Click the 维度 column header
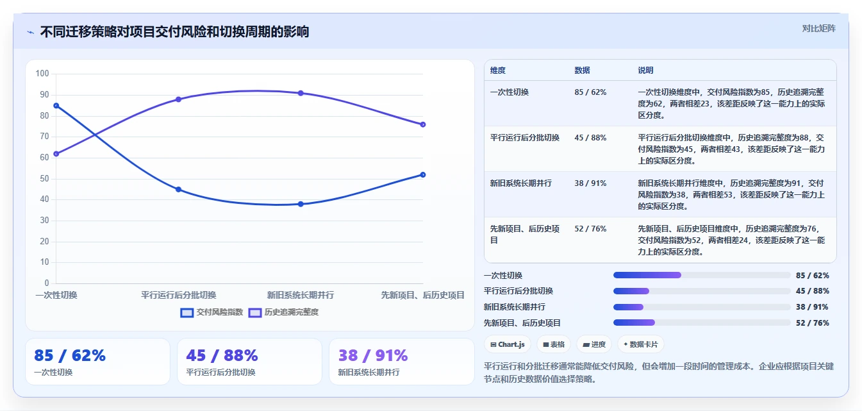The width and height of the screenshot is (862, 411). [498, 71]
